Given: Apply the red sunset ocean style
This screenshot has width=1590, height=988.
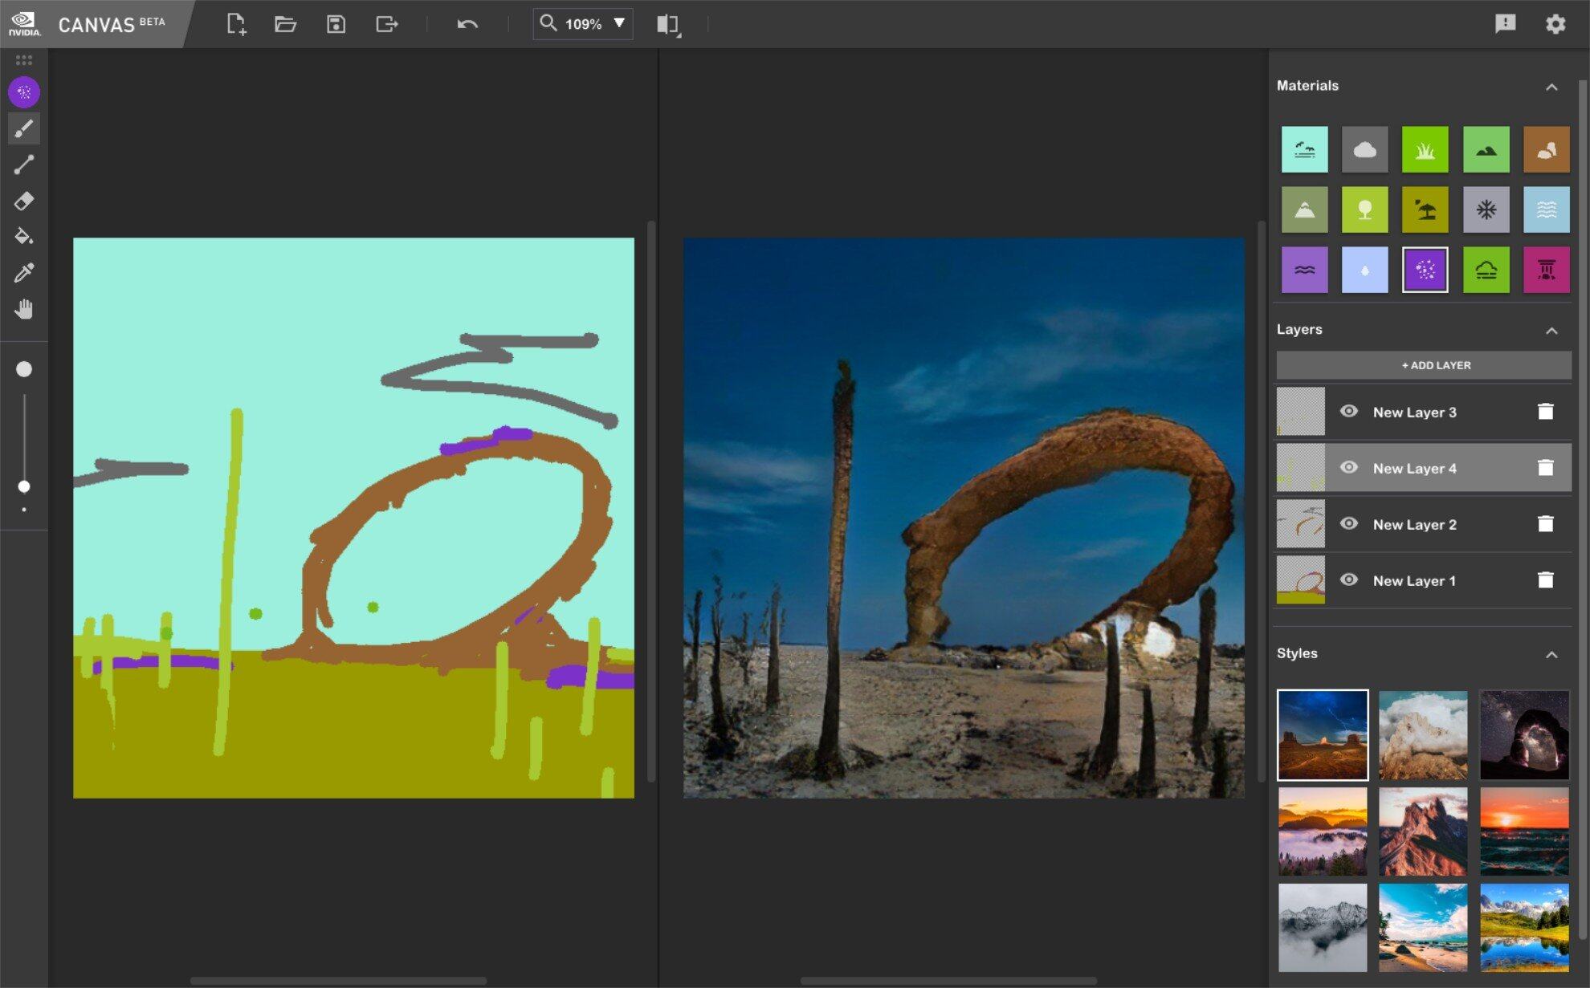Looking at the screenshot, I should pos(1524,831).
